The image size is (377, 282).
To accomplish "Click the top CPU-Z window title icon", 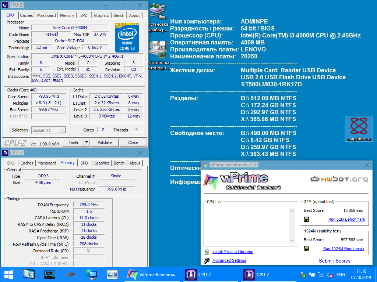I will (5, 5).
